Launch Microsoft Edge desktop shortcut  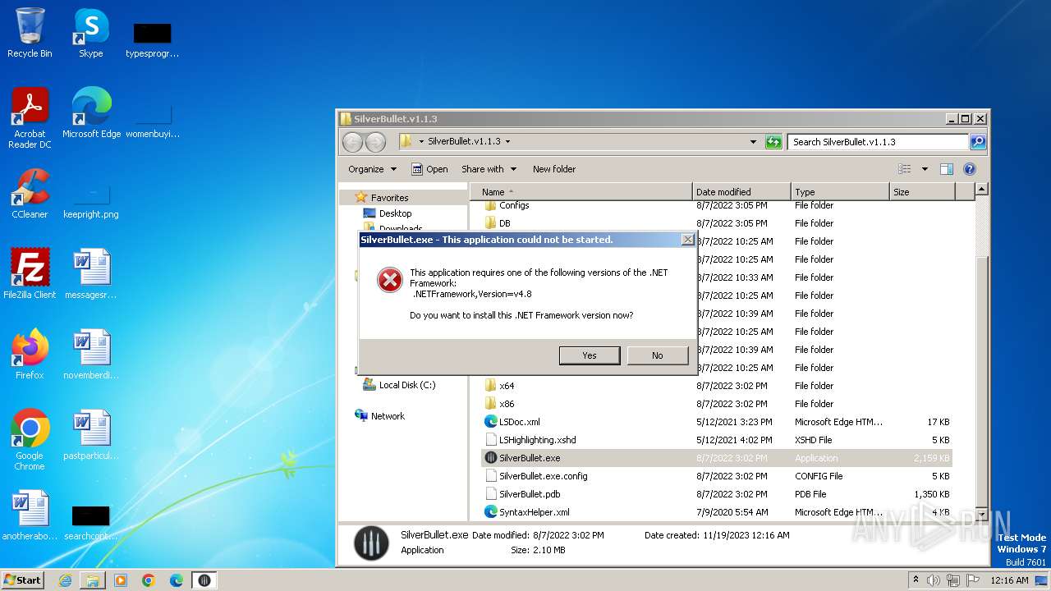click(91, 113)
